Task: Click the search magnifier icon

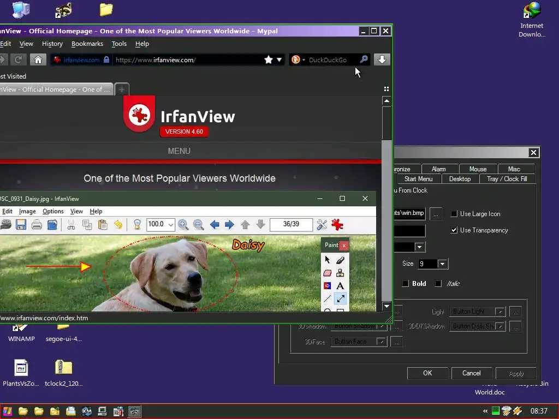Action: click(364, 59)
